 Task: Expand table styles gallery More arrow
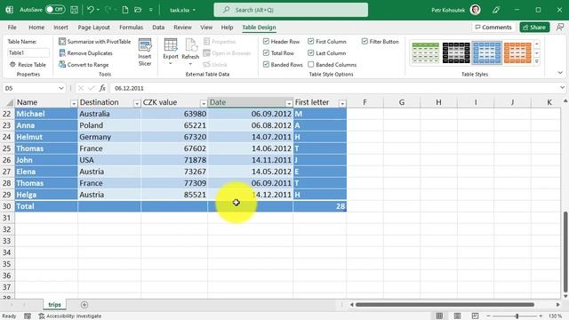click(x=537, y=61)
